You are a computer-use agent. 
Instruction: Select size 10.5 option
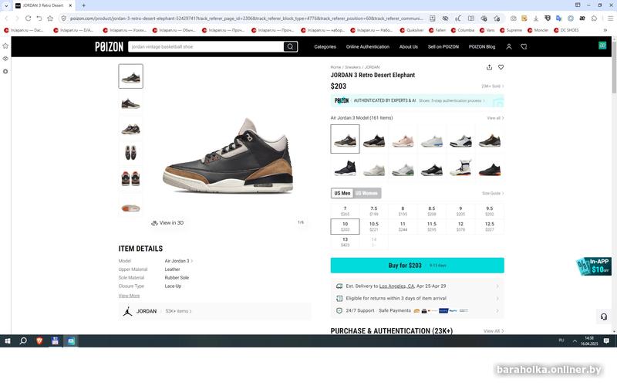coord(374,226)
